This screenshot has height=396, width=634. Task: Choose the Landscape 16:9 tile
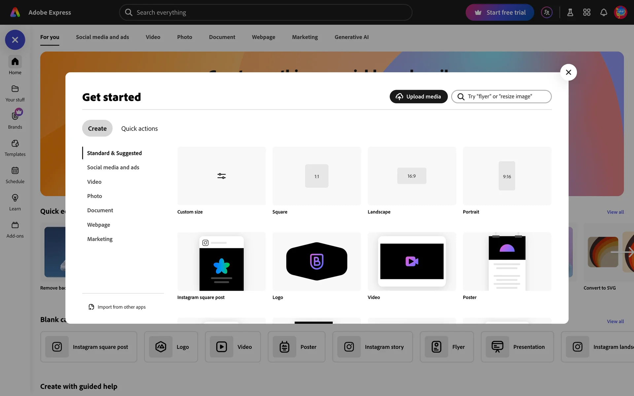click(411, 176)
